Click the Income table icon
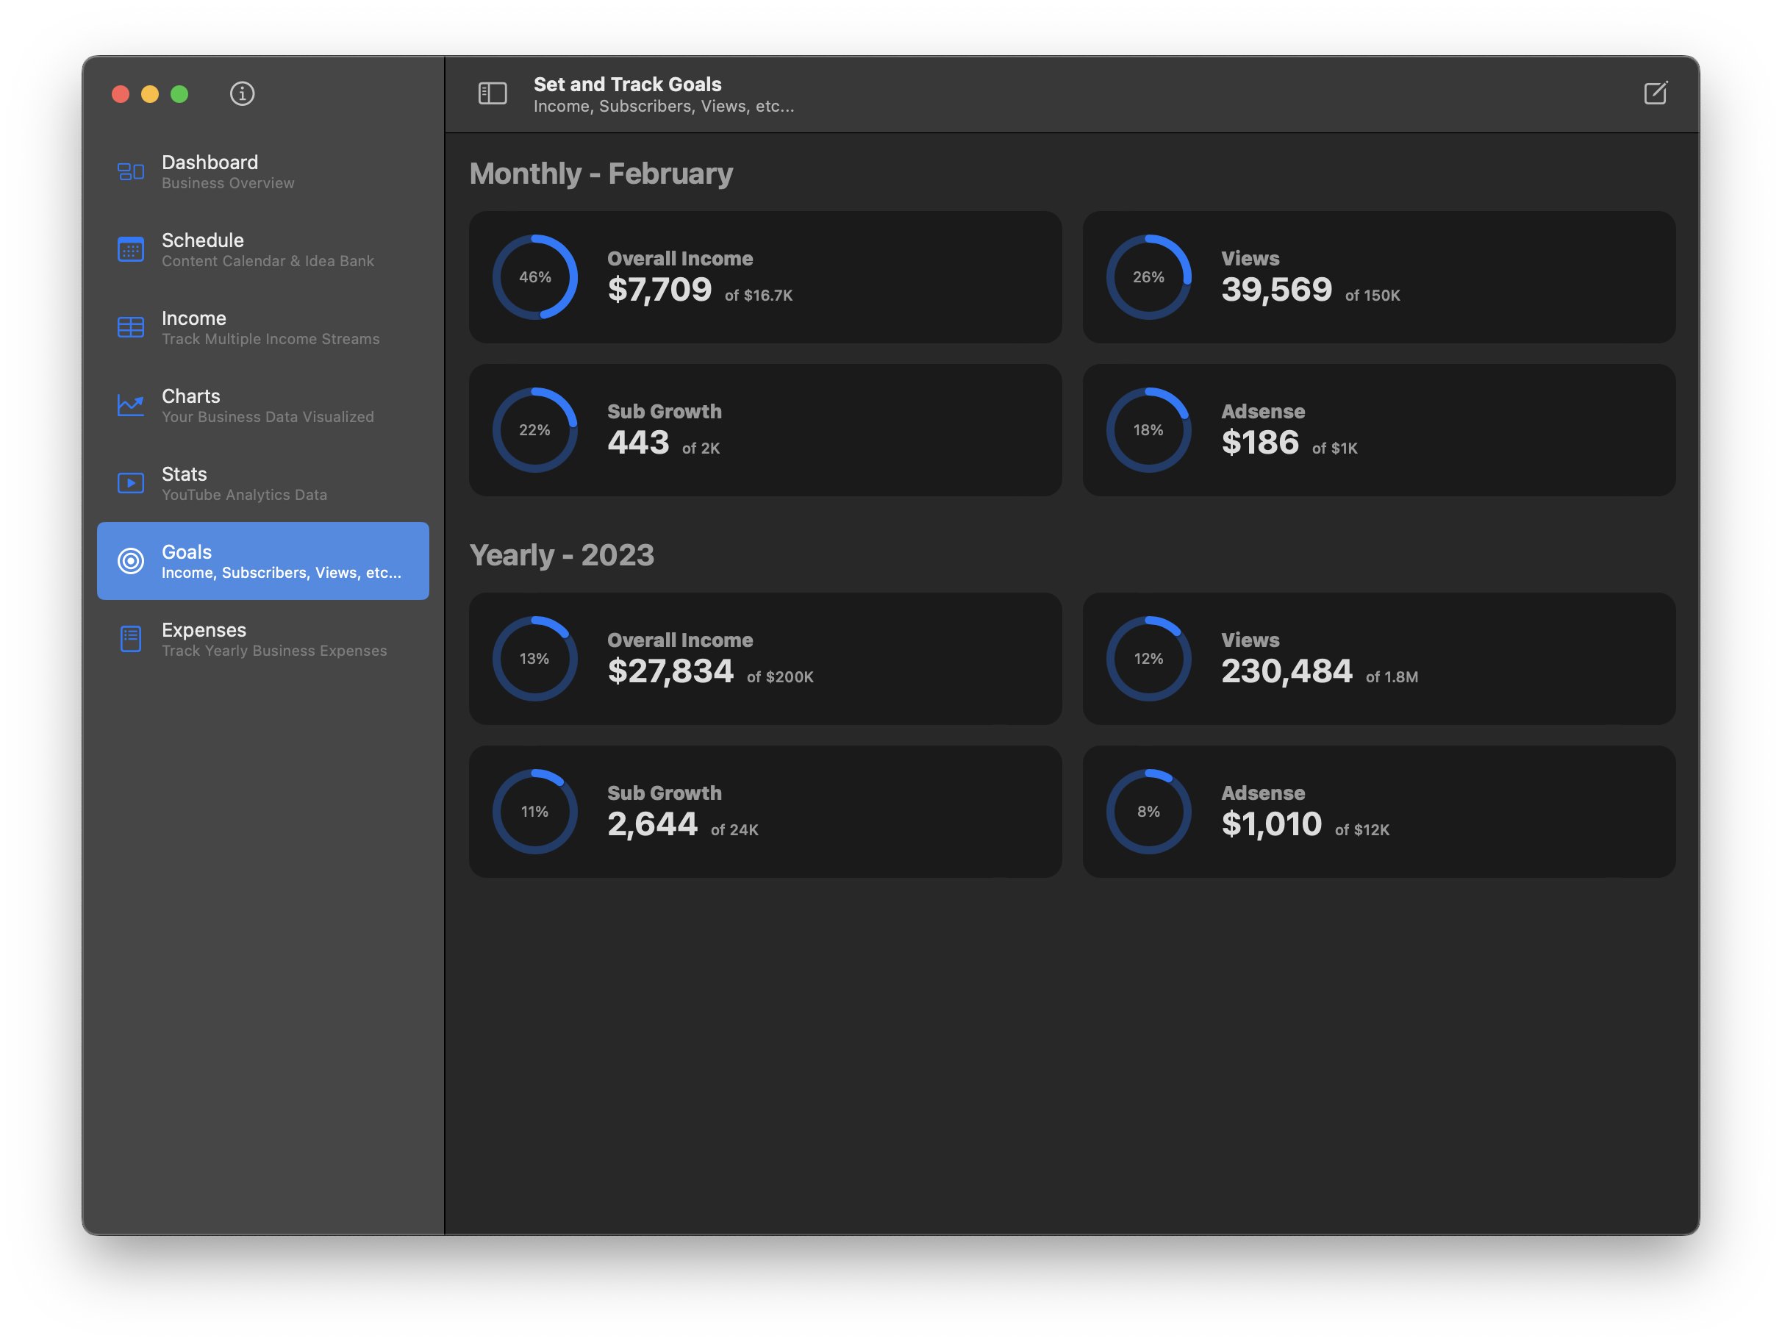Screen dimensions: 1782x1344 tap(131, 327)
